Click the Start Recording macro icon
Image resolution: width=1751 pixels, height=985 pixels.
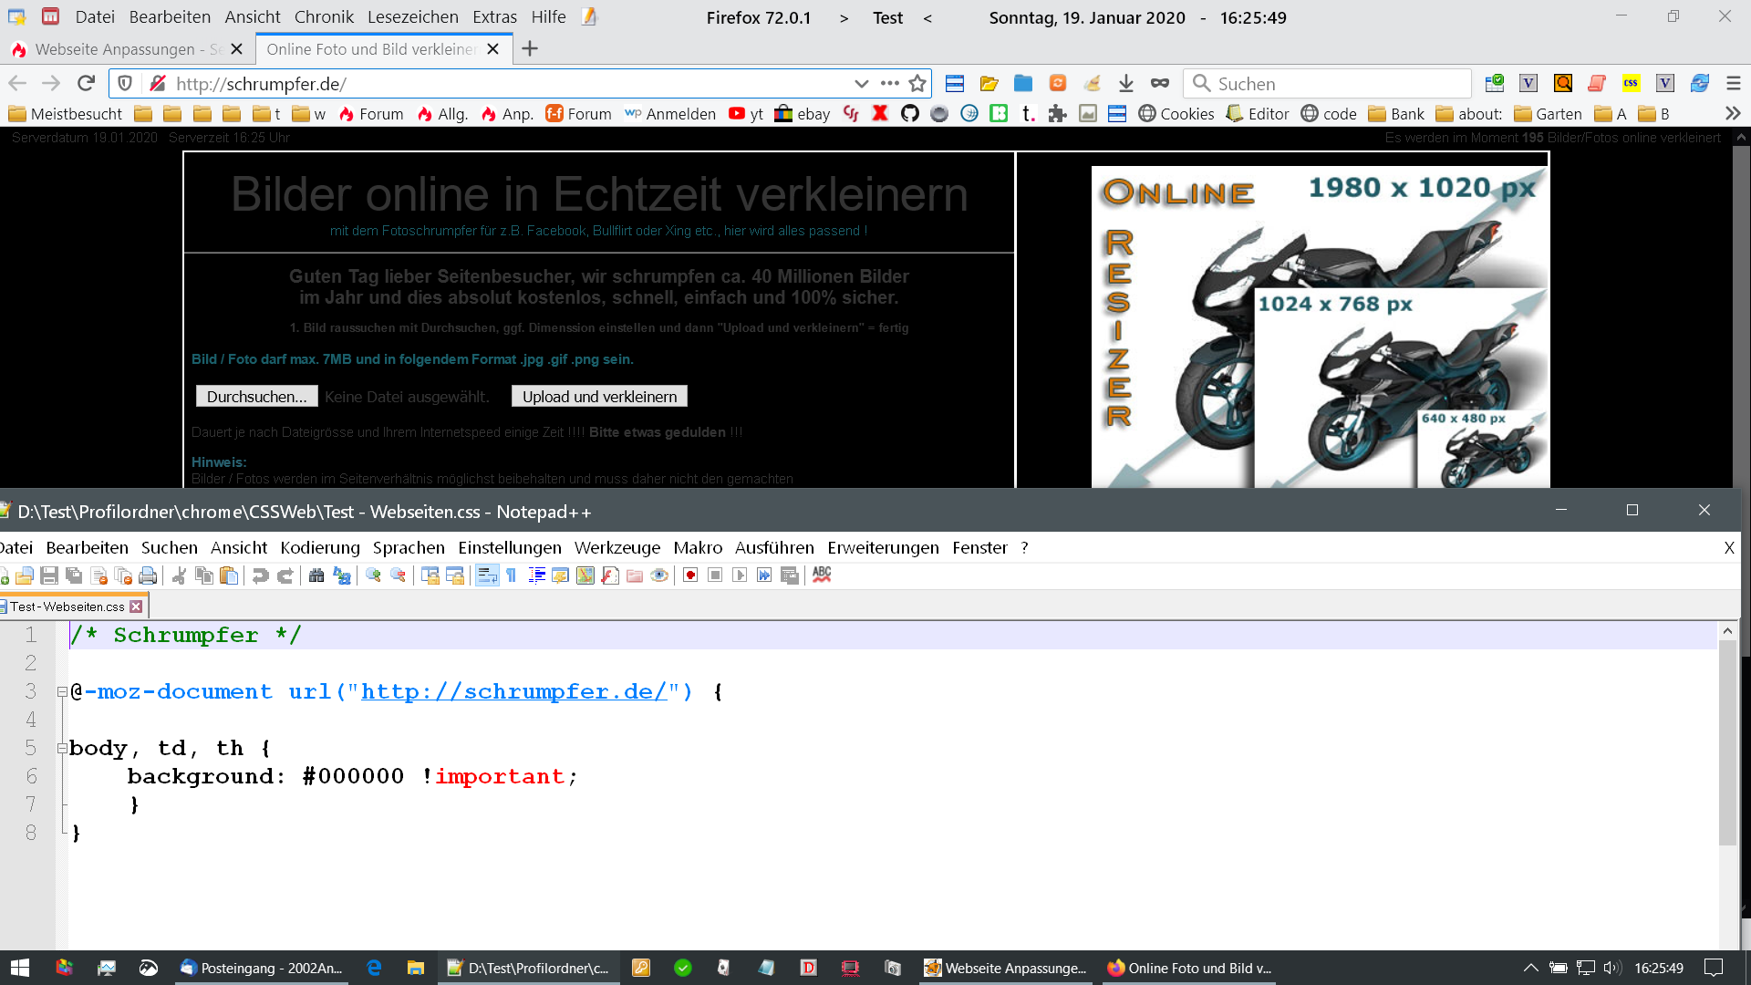tap(690, 575)
